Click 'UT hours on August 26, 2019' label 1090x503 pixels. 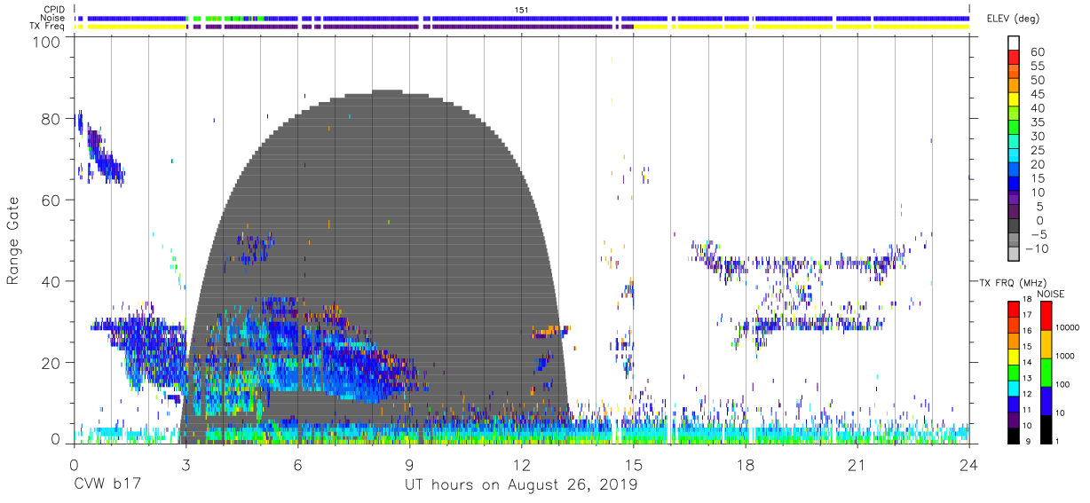[521, 486]
